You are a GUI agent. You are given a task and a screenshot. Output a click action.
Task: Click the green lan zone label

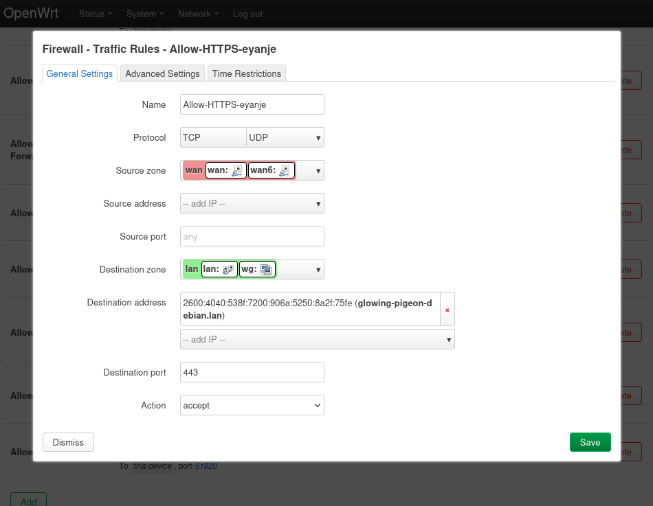coord(192,269)
